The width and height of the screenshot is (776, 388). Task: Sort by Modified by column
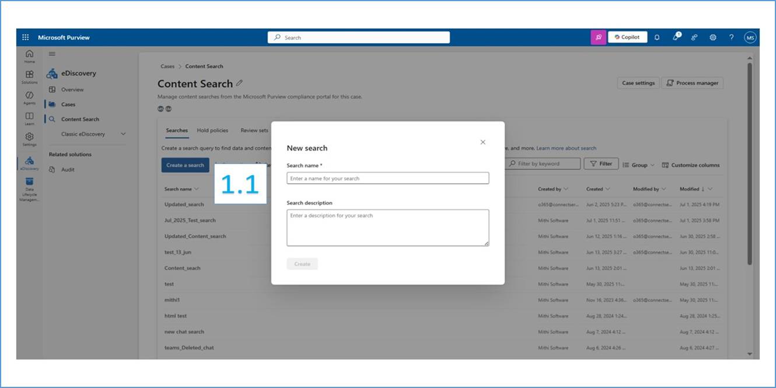click(649, 189)
